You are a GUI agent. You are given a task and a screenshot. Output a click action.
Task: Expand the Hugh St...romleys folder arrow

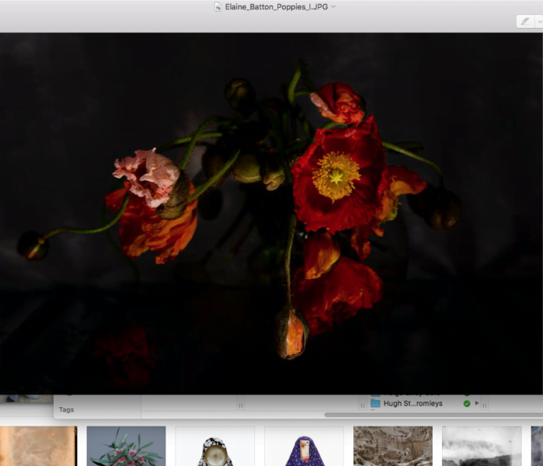click(477, 404)
